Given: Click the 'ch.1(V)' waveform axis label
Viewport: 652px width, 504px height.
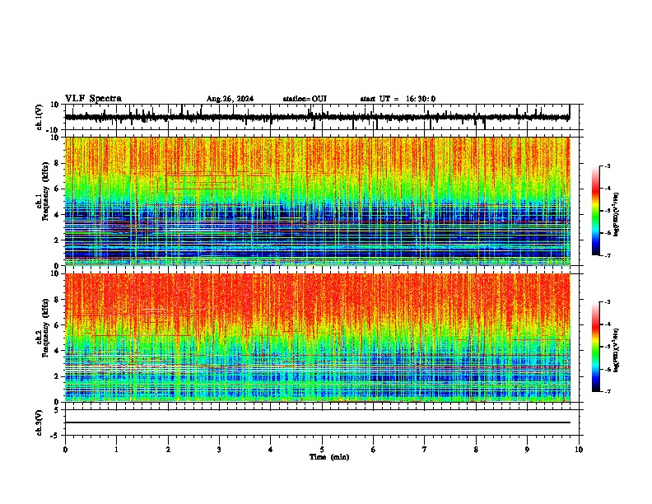Looking at the screenshot, I should click(x=40, y=117).
